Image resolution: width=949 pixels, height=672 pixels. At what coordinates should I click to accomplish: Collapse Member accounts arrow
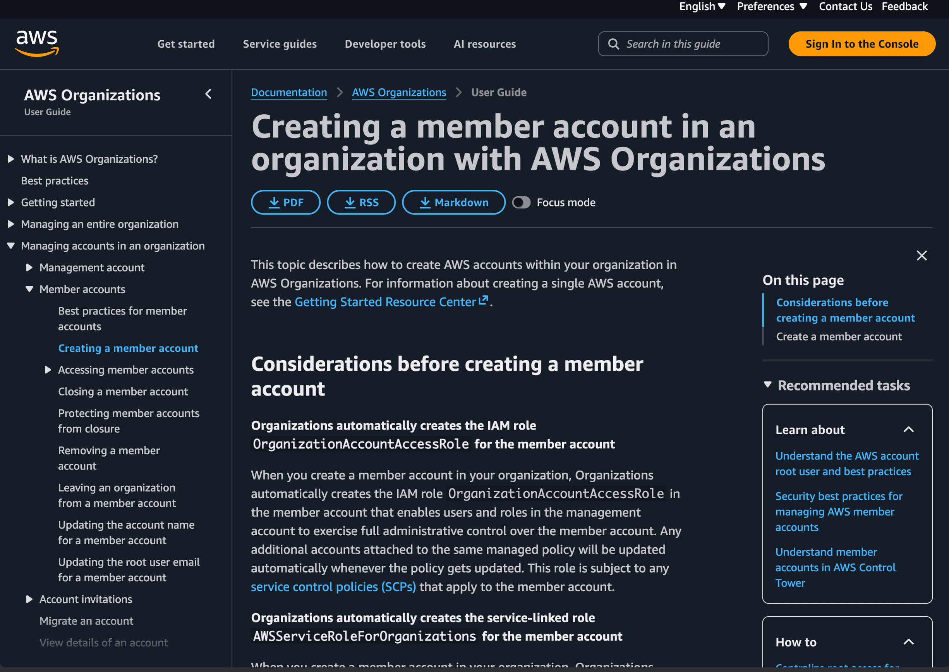point(29,289)
